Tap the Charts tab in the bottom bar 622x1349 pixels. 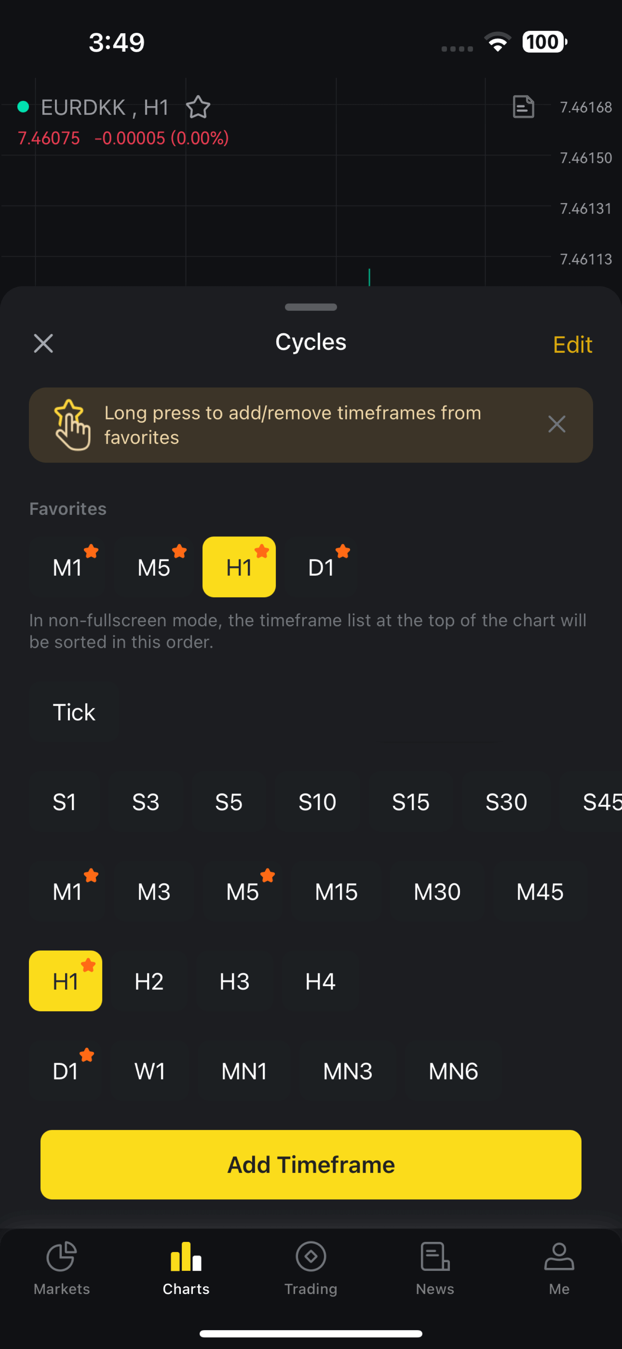186,1267
